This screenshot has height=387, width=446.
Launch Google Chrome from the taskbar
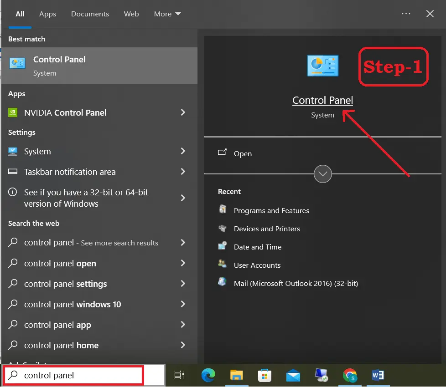click(350, 375)
